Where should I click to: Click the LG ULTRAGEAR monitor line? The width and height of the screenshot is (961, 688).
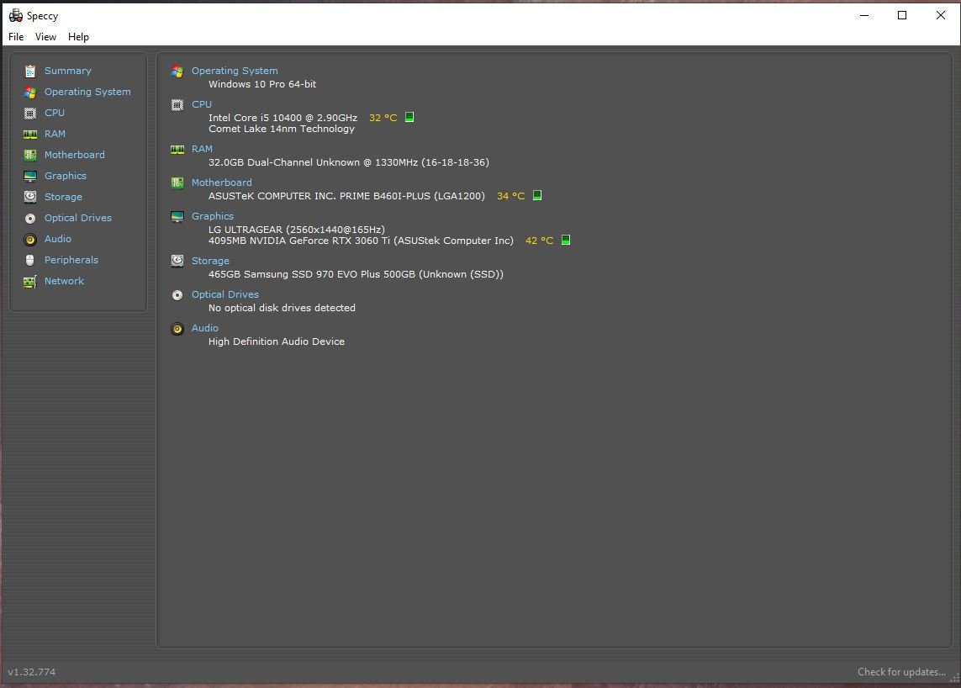pos(297,230)
